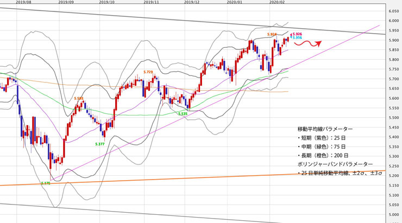This screenshot has width=402, height=223.
Task: Click the 2019/11 date label
Action: (151, 2)
